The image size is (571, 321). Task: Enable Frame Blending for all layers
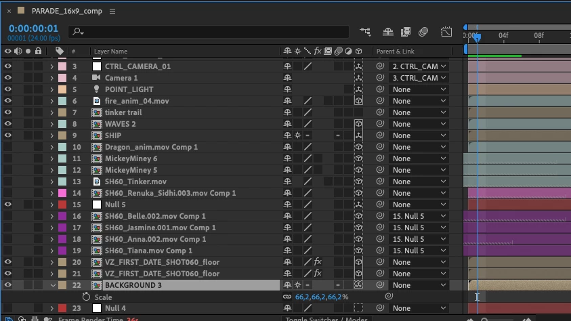point(405,32)
